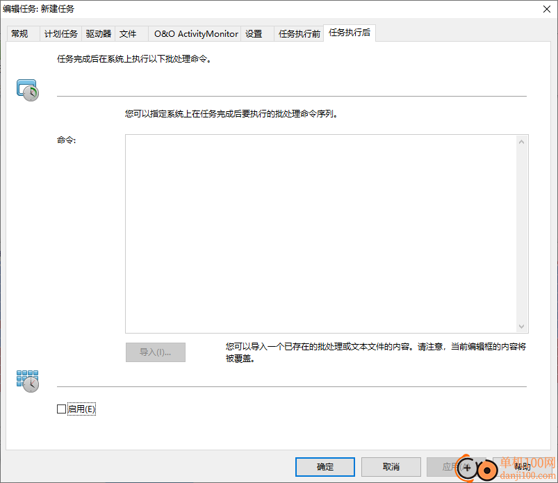Click the 帮助 button

(x=523, y=466)
